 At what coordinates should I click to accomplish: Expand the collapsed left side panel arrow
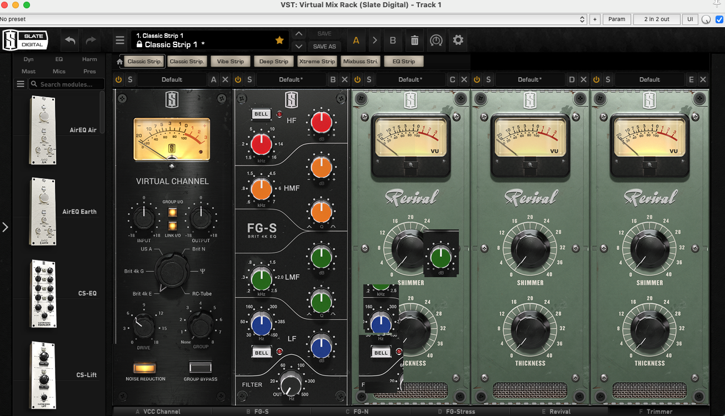[x=5, y=227]
